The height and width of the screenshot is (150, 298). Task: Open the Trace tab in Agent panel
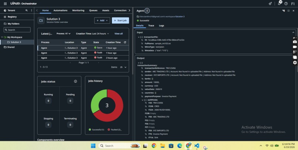tap(151, 25)
